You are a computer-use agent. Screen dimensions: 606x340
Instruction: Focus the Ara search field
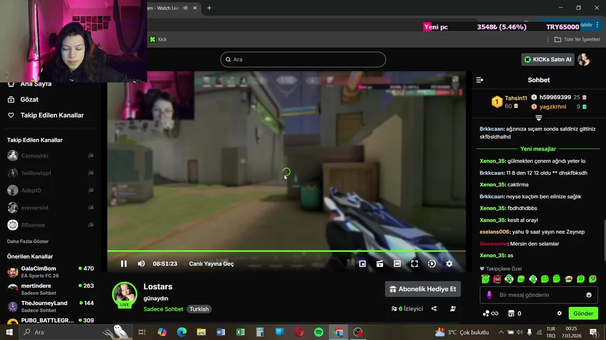(x=303, y=59)
